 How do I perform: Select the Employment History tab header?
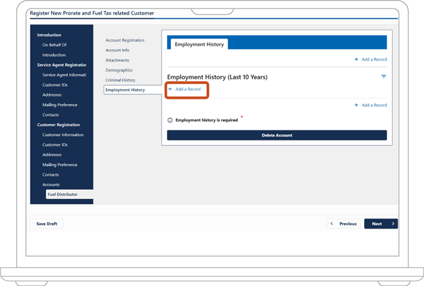(x=199, y=44)
